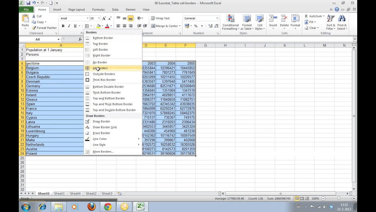Switch to Normal view in status bar
376x212 pixels.
(x=297, y=198)
